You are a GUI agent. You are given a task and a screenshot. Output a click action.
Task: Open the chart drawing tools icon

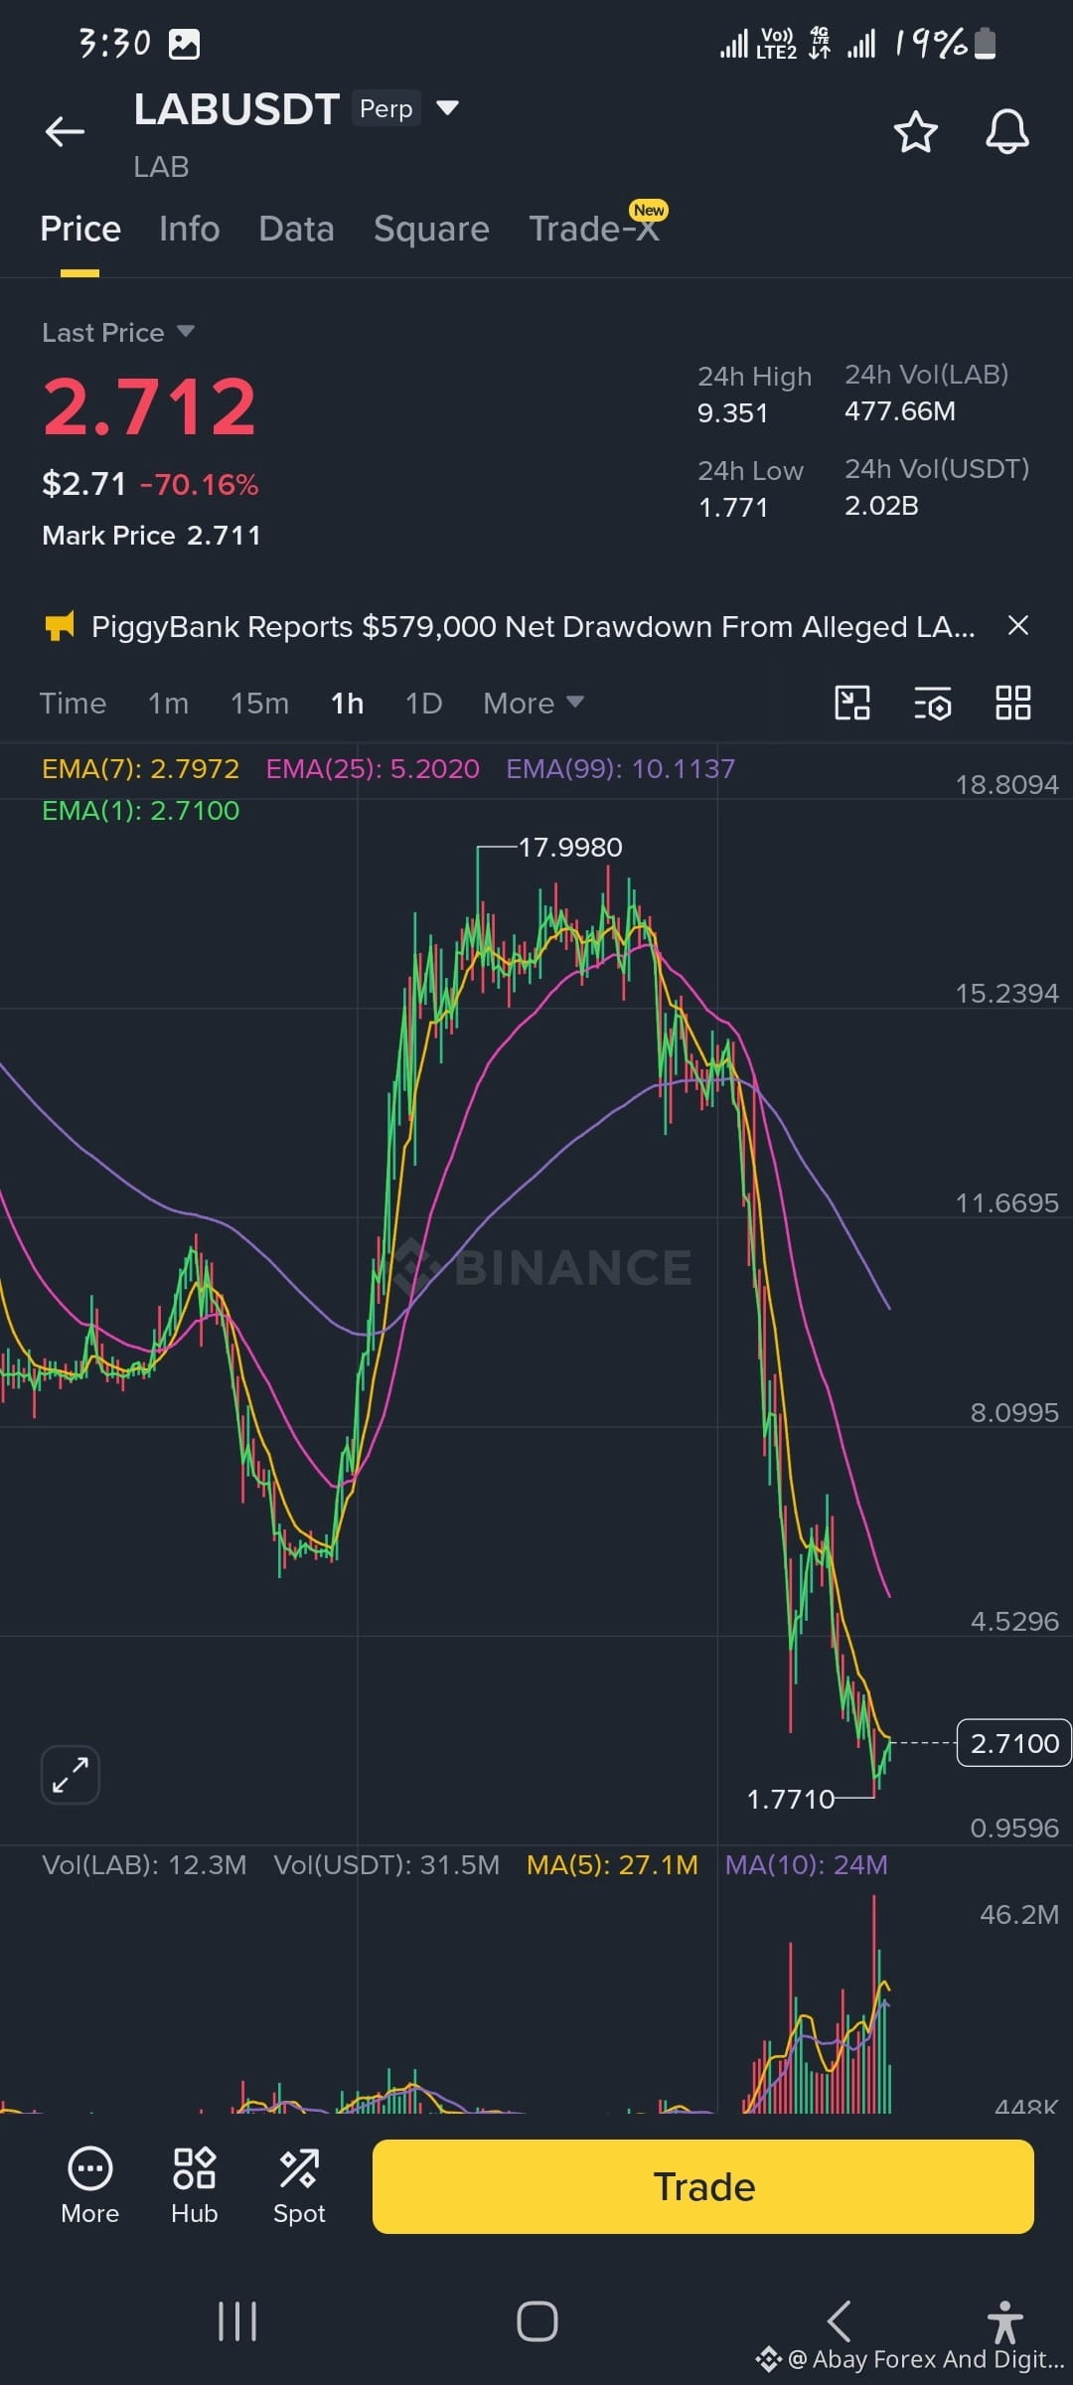[x=852, y=703]
